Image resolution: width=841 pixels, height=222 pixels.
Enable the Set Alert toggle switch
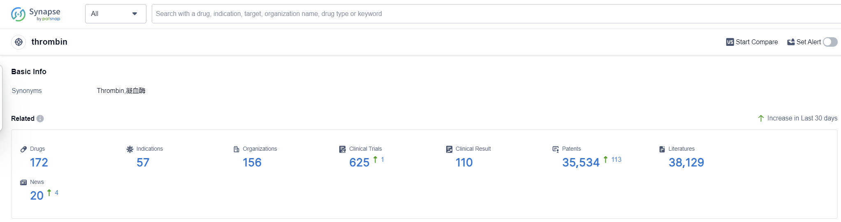pos(830,42)
